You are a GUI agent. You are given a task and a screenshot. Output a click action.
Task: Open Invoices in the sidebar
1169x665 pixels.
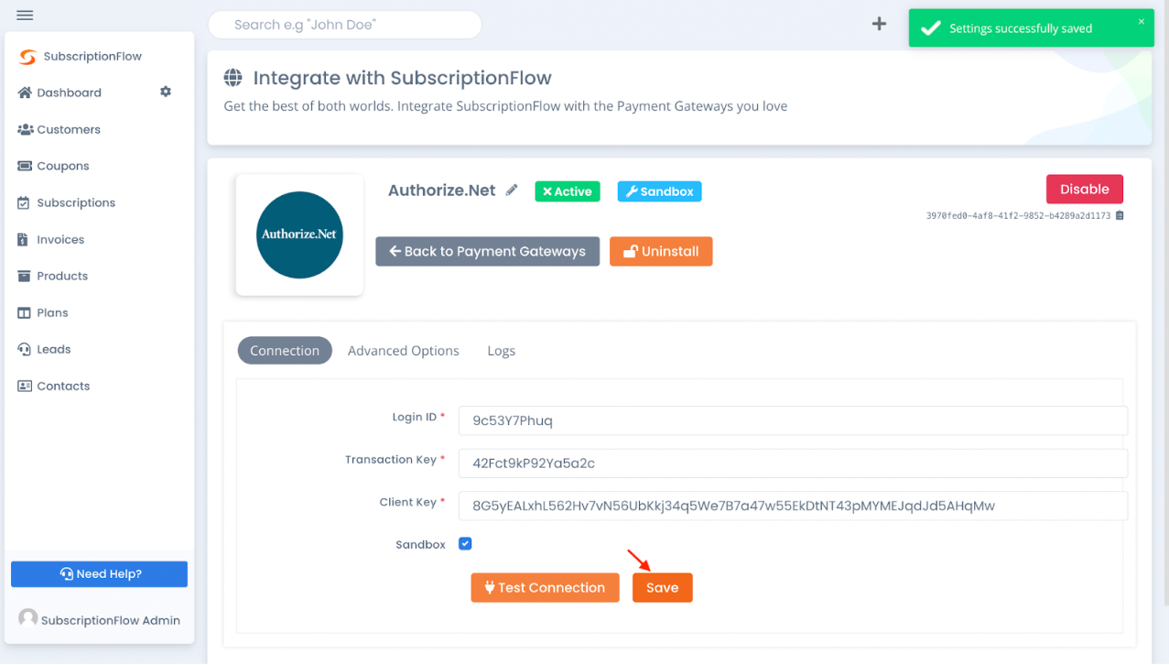point(60,239)
